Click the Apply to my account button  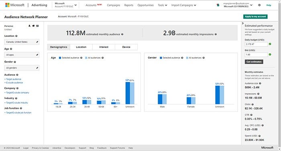click(x=255, y=16)
